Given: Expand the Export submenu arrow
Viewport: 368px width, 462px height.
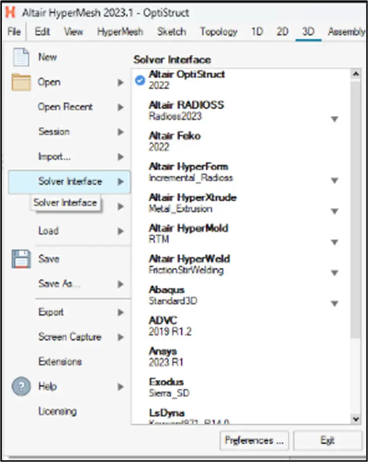Looking at the screenshot, I should pyautogui.click(x=120, y=312).
